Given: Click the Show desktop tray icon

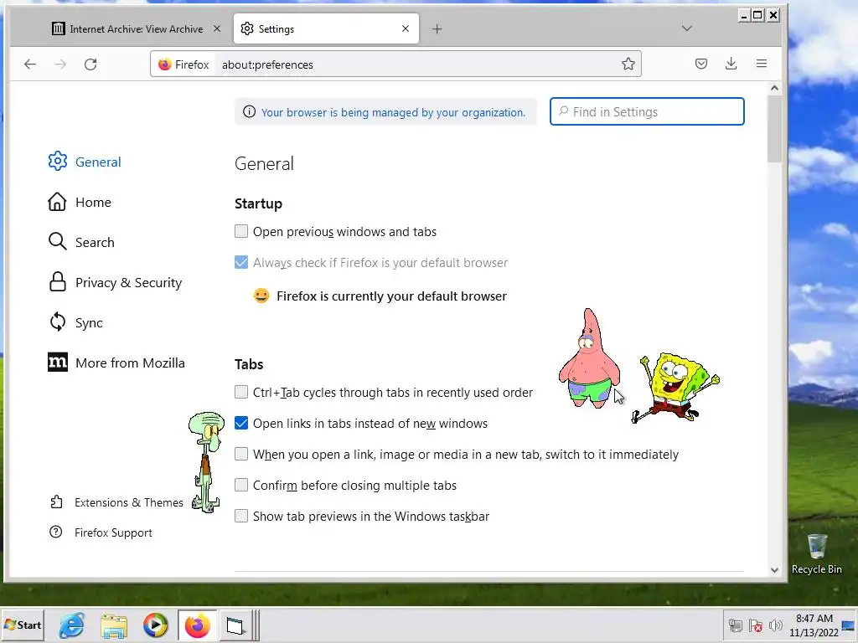Looking at the screenshot, I should [848, 625].
